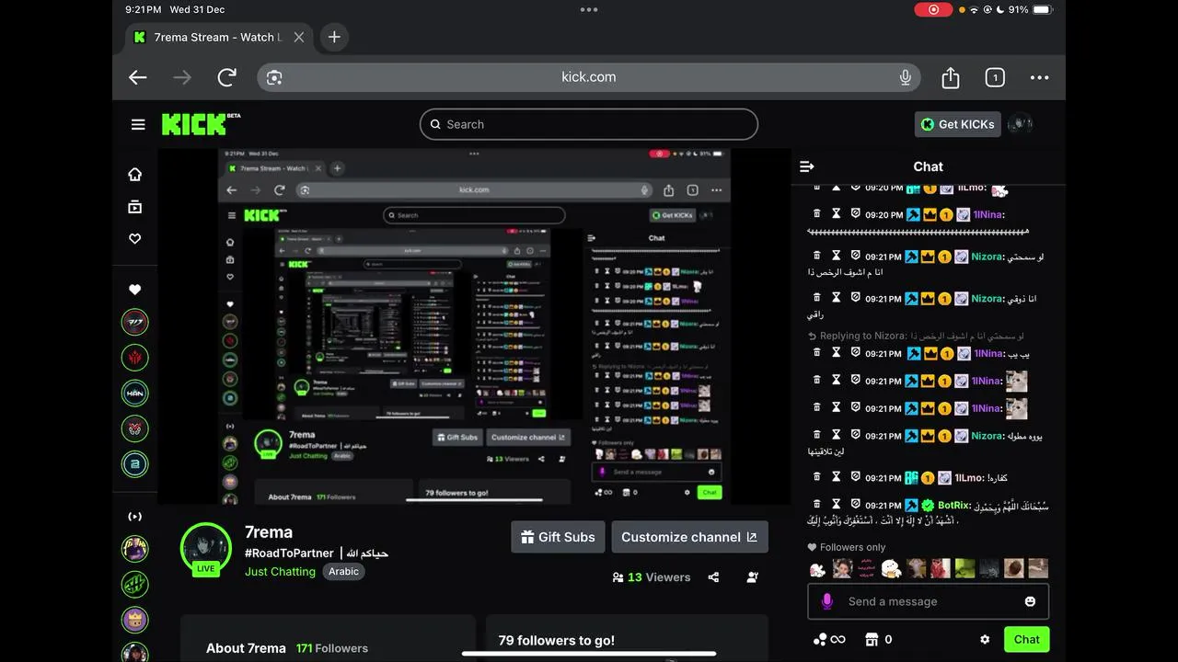Go back in browser
The height and width of the screenshot is (662, 1178).
138,77
